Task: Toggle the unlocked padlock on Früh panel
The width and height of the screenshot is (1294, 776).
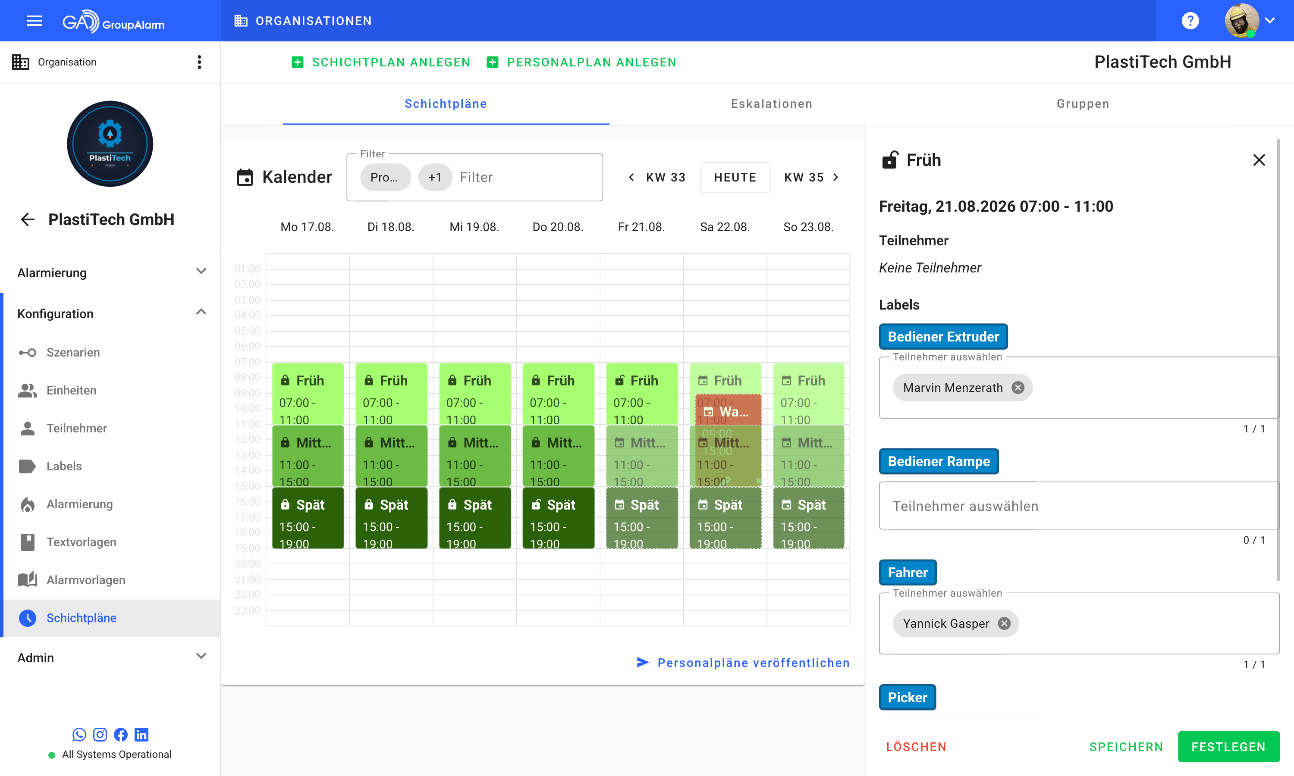Action: click(x=889, y=160)
